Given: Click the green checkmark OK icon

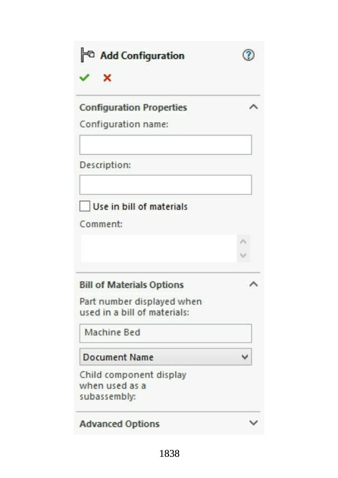Looking at the screenshot, I should point(84,78).
